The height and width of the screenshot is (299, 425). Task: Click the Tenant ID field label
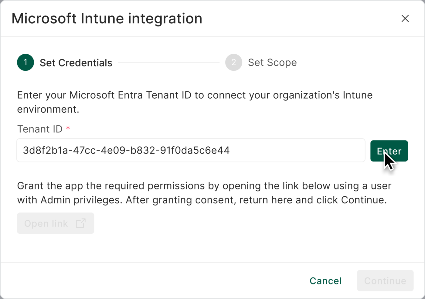tap(40, 129)
